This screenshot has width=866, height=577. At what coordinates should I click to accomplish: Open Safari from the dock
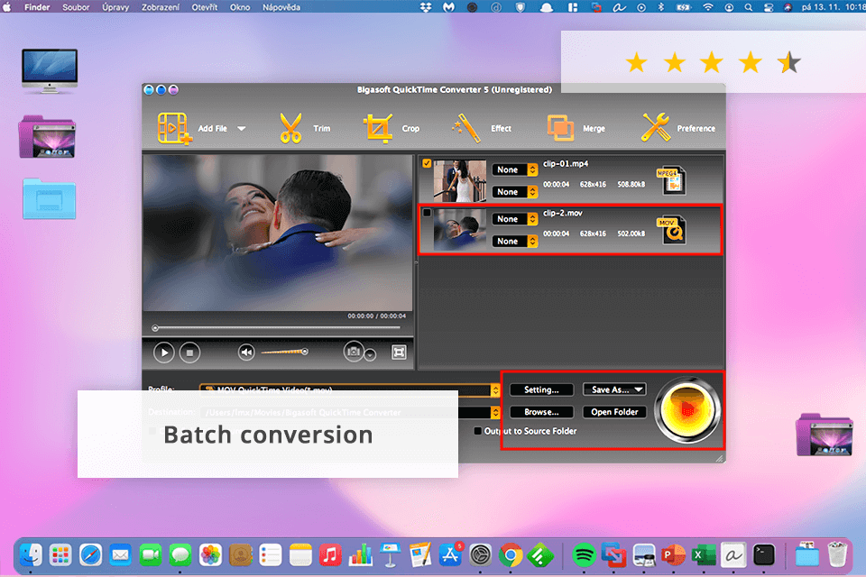point(90,555)
